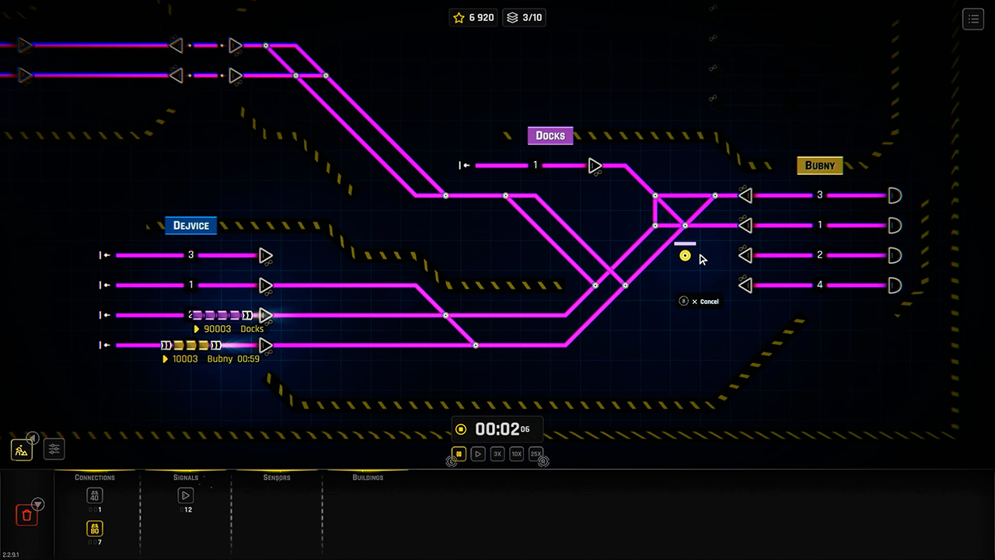Click Docks platform number 1

click(535, 166)
